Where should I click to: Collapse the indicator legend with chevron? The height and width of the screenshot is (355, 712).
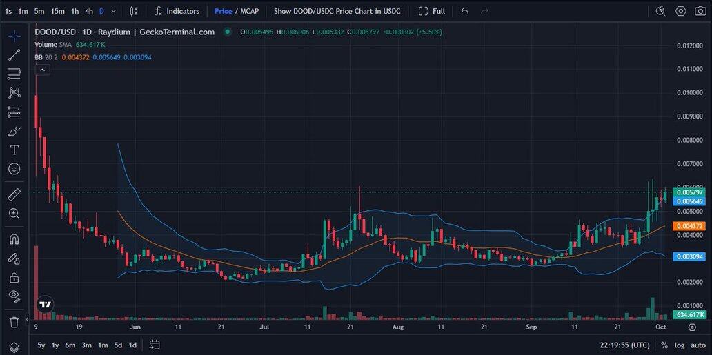click(42, 70)
